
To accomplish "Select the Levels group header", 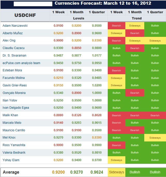I will pos(79,18).
